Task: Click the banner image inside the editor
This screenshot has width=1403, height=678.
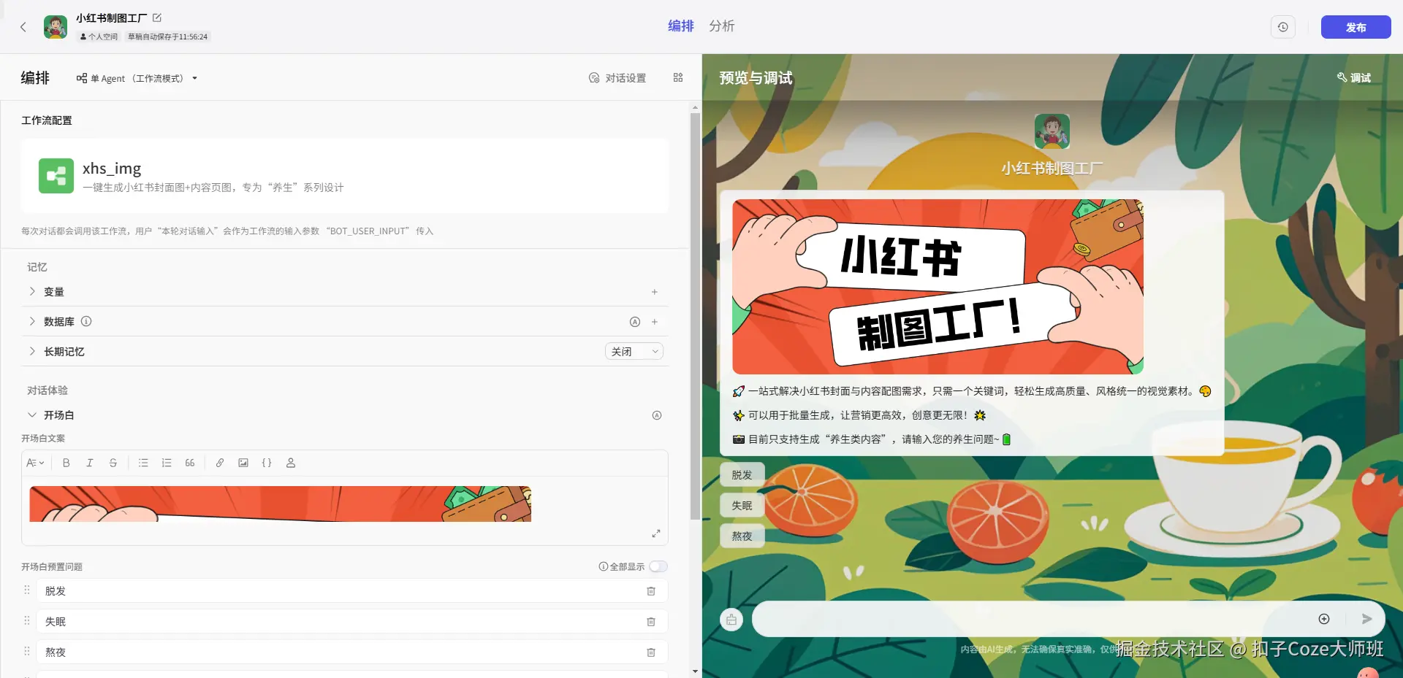Action: click(281, 504)
